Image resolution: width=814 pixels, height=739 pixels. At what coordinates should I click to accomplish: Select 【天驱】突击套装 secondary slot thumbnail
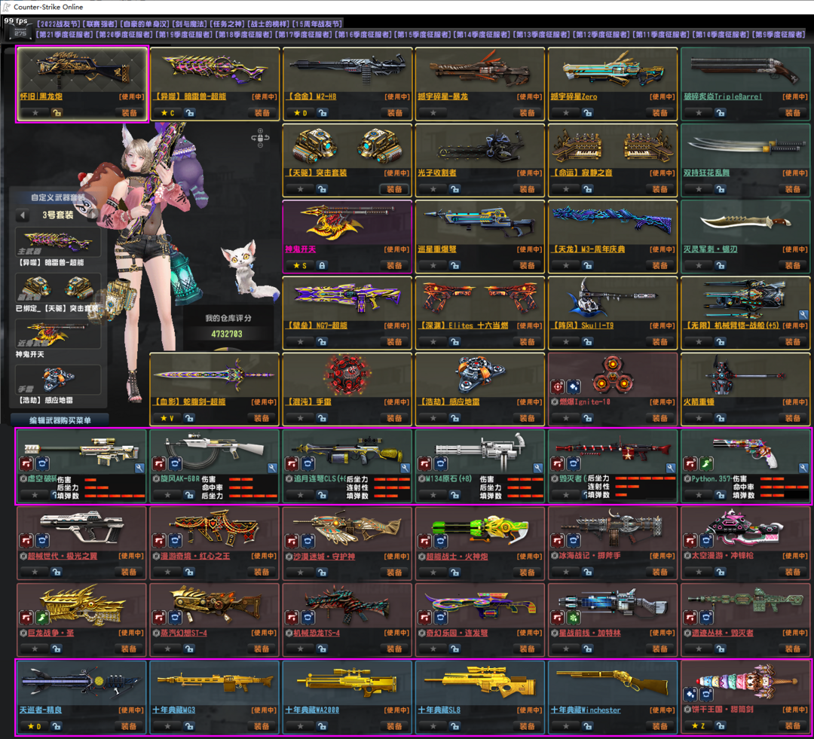(x=57, y=288)
